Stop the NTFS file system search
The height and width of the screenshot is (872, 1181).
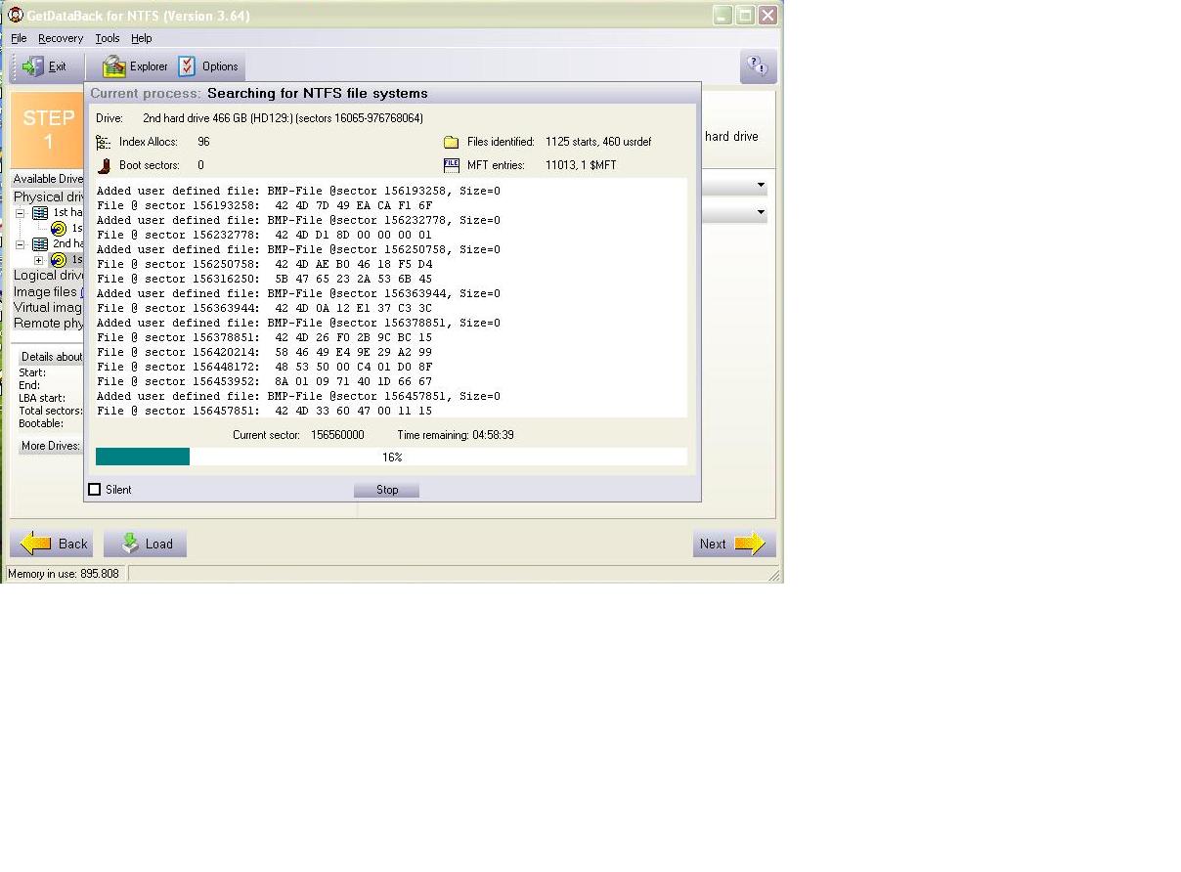(x=387, y=490)
